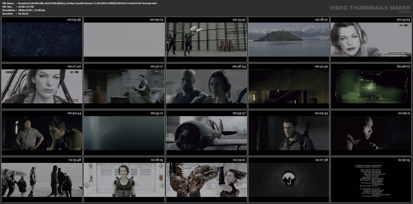
Task: Click the 00:46:07 timestamp label
Action: point(404,66)
